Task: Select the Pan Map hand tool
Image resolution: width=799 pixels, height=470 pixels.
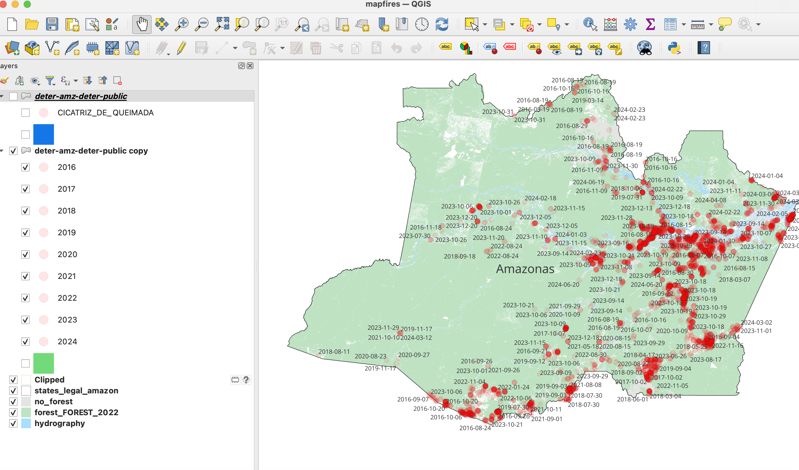Action: coord(142,25)
